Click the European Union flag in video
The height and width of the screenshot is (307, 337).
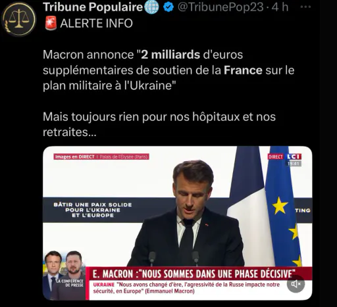click(x=284, y=206)
